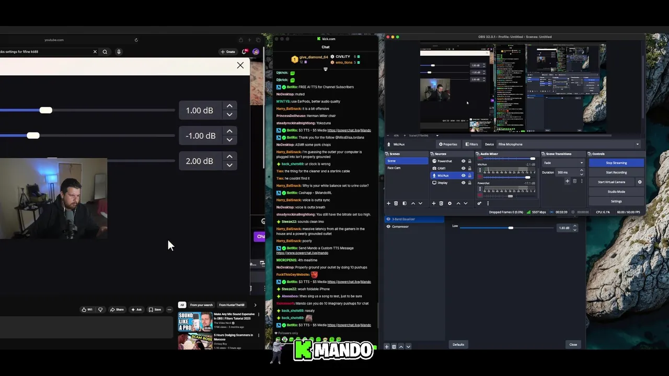This screenshot has width=669, height=376.
Task: Move source up in Sources toolbar
Action: tap(458, 203)
